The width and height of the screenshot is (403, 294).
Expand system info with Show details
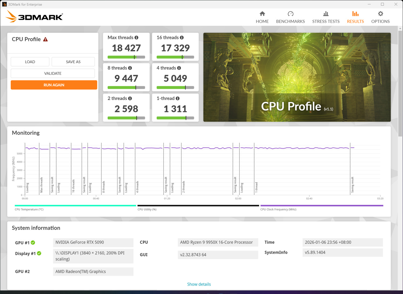click(199, 284)
